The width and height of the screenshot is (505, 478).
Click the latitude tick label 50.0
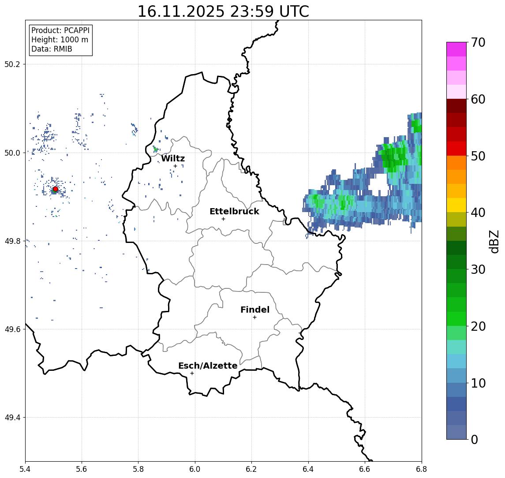click(x=12, y=153)
